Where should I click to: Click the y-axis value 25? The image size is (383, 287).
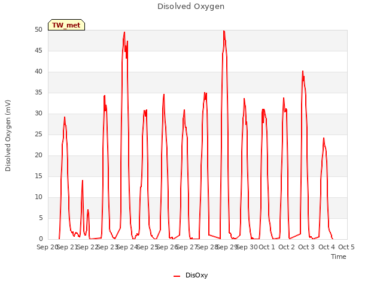coord(38,134)
